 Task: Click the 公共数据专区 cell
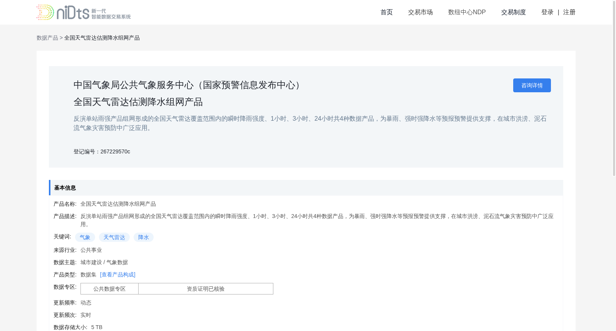point(109,289)
